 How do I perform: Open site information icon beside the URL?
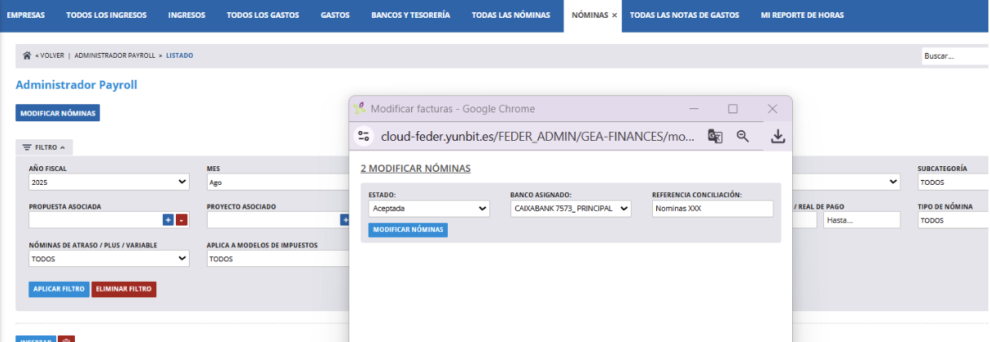pyautogui.click(x=364, y=137)
